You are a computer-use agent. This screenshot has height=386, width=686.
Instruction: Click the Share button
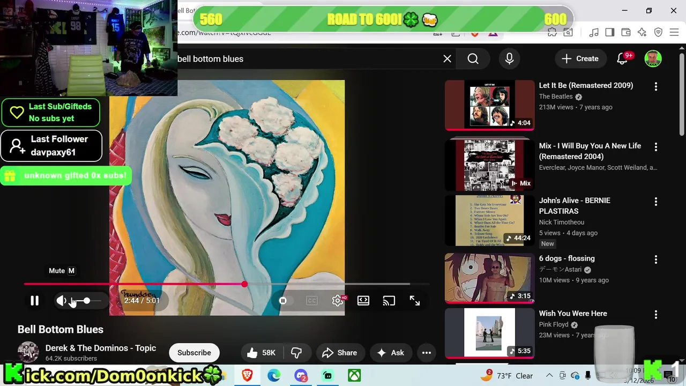[x=340, y=353]
